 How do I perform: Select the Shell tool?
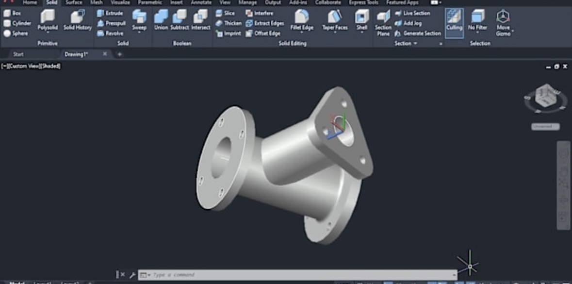[x=361, y=20]
